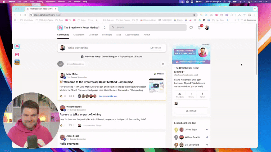This screenshot has width=271, height=152.
Task: Open the Clients bookmark folder
Action: click(x=178, y=20)
